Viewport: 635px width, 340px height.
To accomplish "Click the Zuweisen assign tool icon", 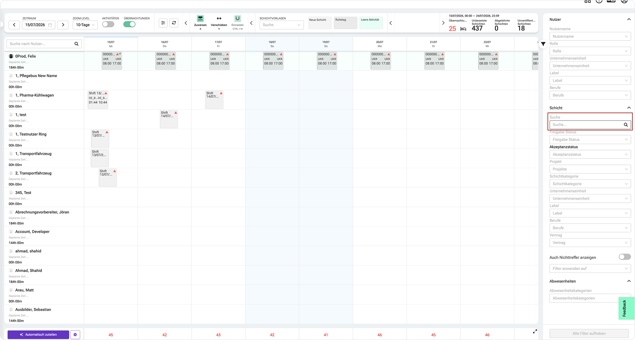I will click(x=200, y=19).
